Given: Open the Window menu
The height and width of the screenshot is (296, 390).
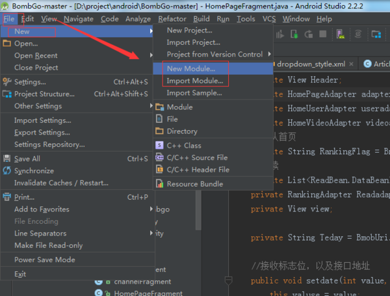Looking at the screenshot, I should [296, 19].
